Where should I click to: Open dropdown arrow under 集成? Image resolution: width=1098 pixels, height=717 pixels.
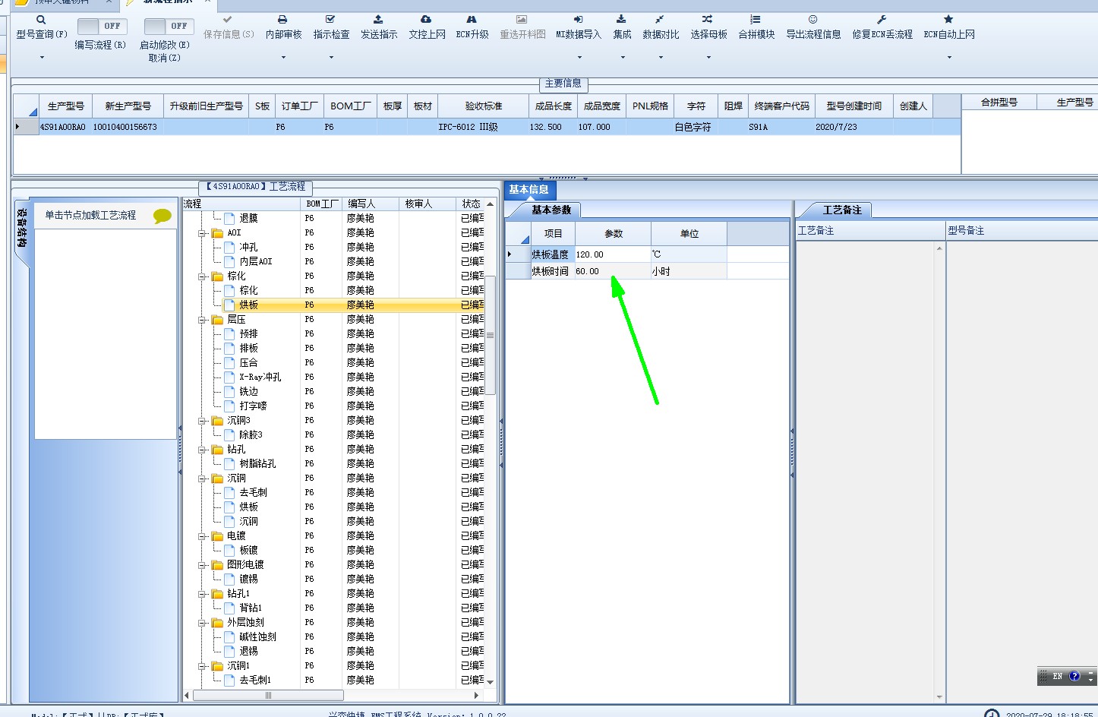pyautogui.click(x=623, y=58)
